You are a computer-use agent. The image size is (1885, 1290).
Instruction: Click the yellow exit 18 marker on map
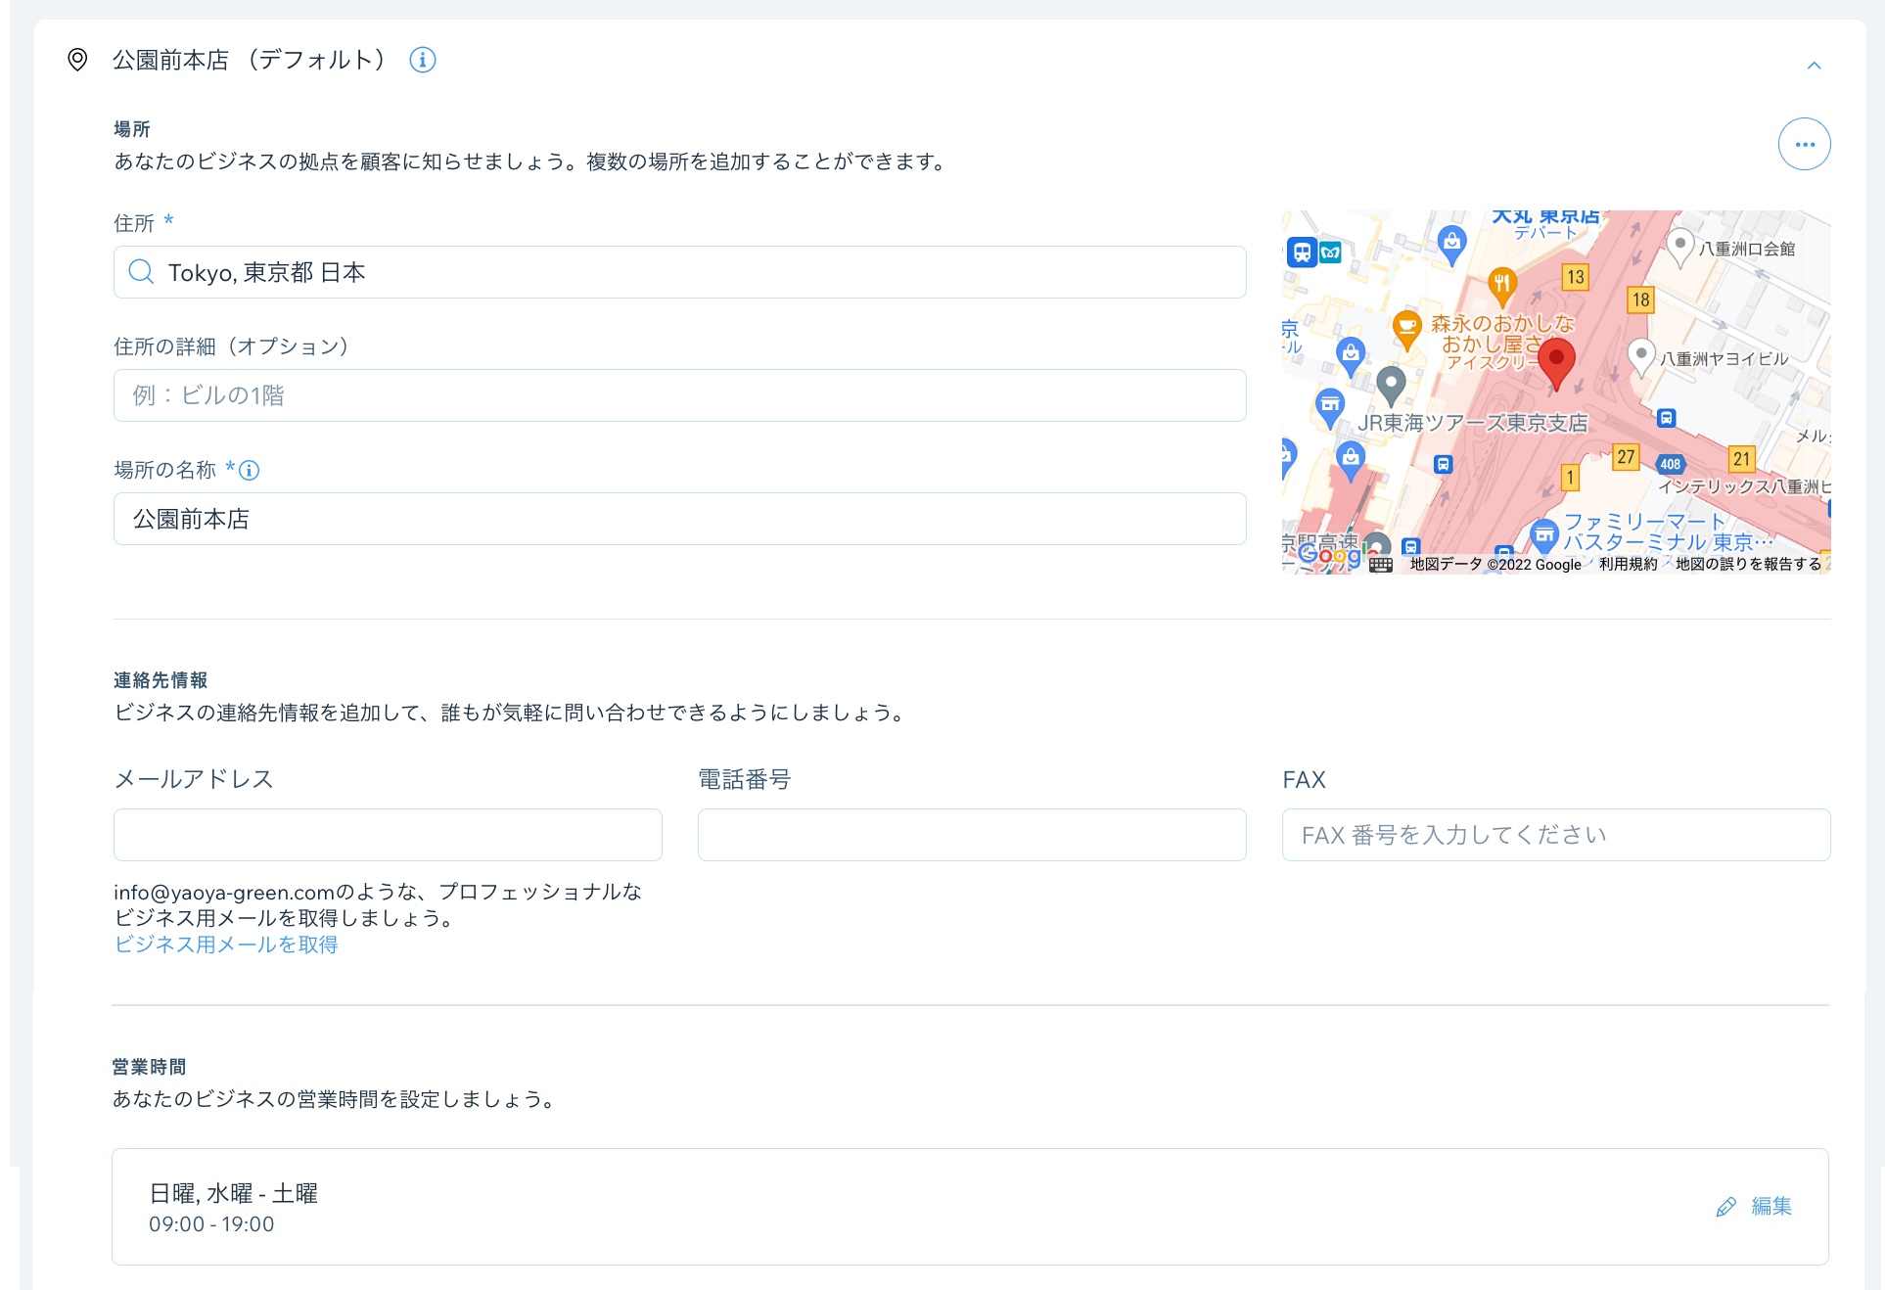1641,299
